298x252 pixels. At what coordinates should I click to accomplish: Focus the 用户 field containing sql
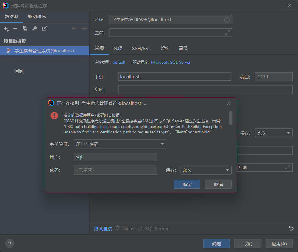click(x=115, y=157)
